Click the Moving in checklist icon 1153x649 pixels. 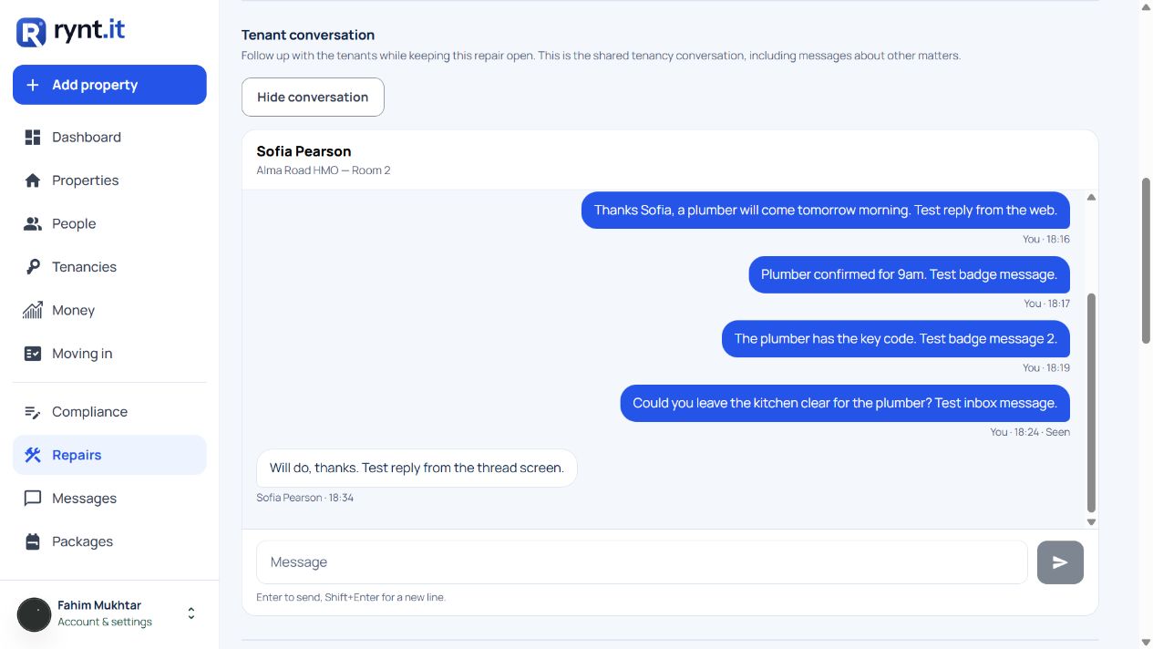click(x=33, y=354)
